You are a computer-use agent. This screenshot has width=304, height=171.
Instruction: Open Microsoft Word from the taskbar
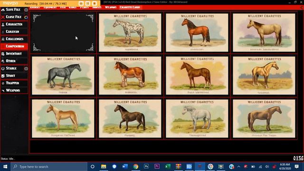(125, 167)
